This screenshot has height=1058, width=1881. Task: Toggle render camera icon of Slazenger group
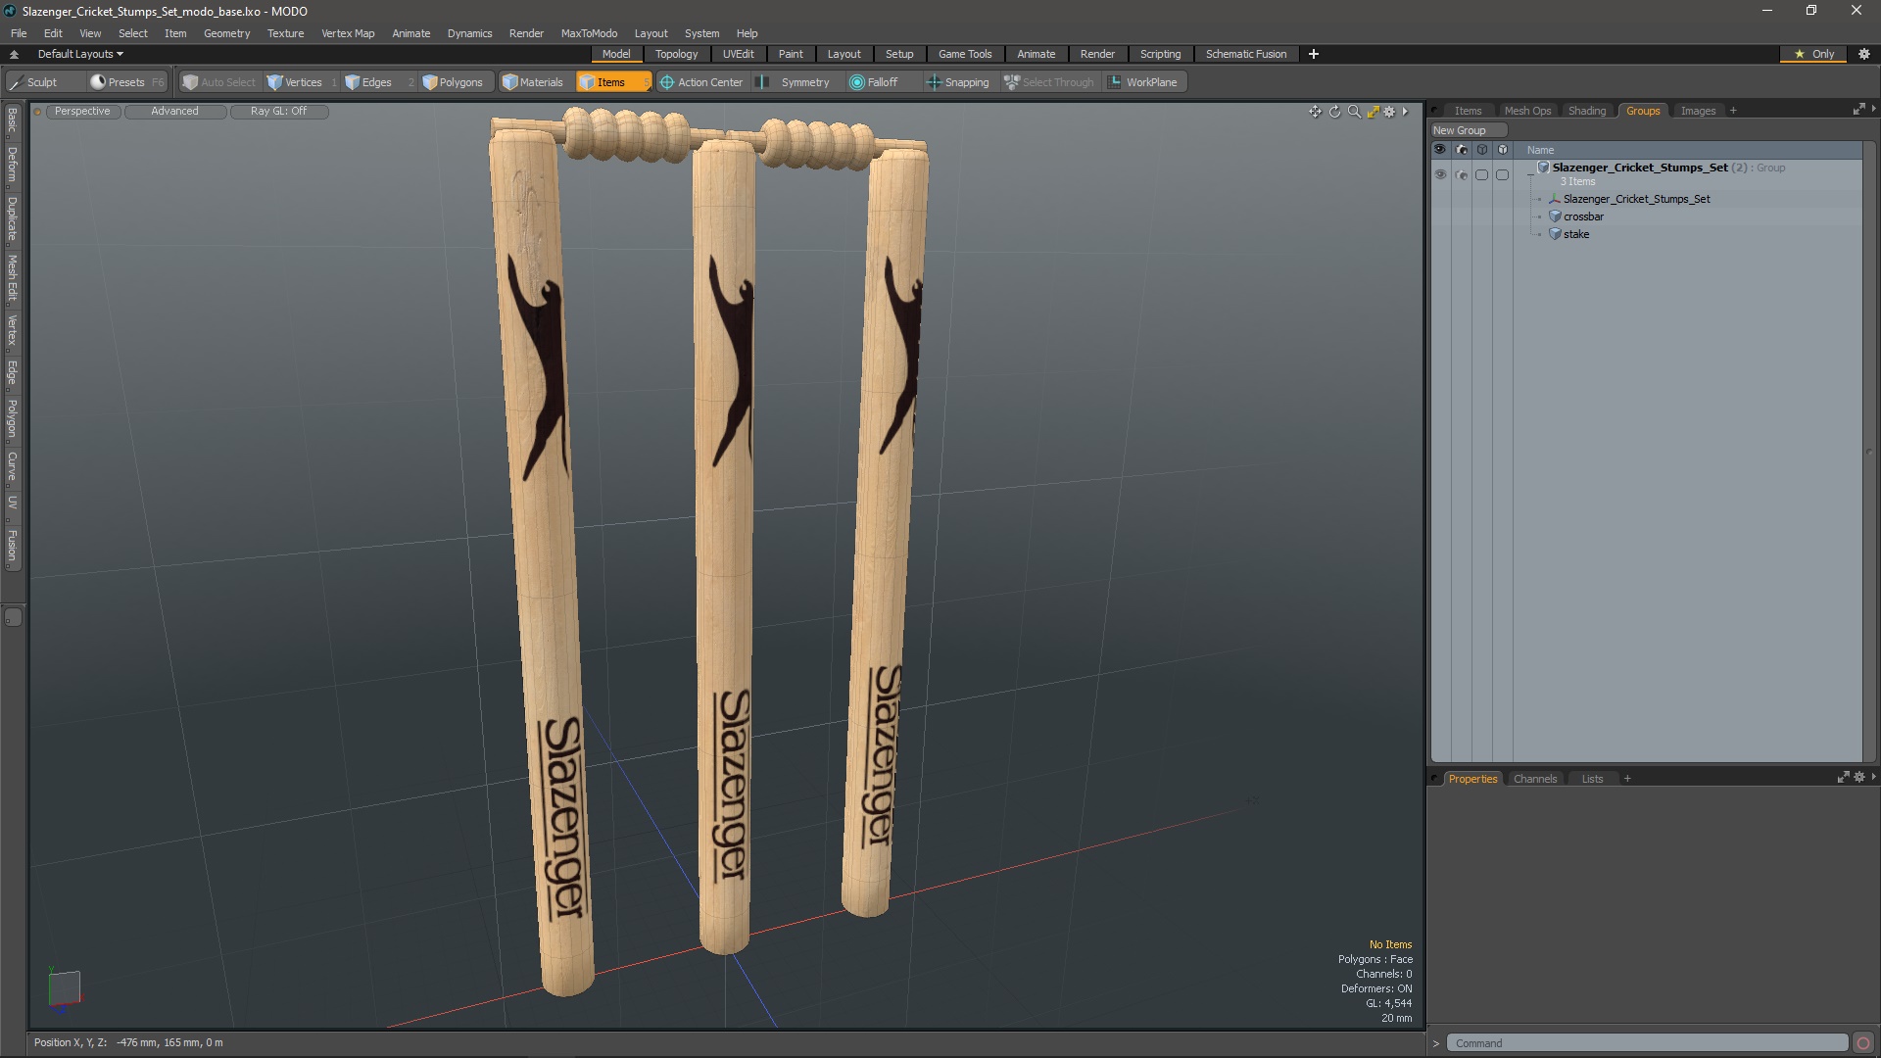coord(1461,174)
